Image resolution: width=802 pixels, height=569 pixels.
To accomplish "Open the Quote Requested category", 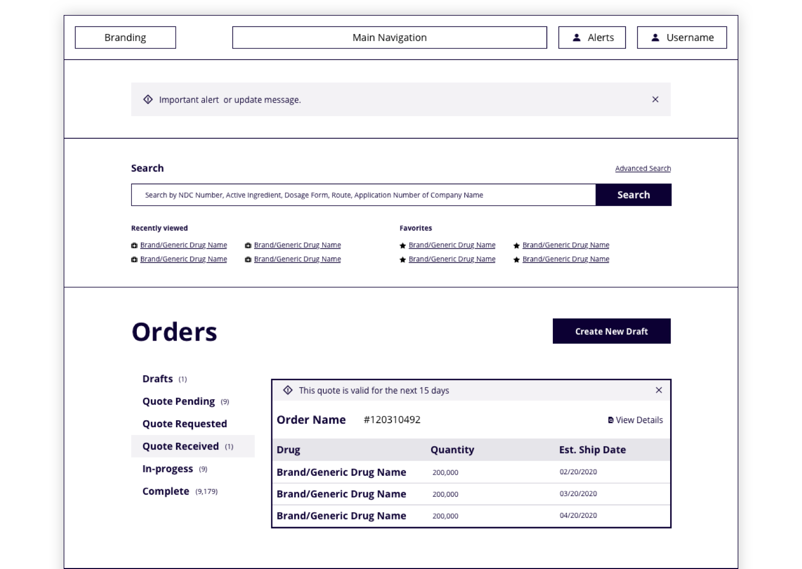I will pyautogui.click(x=184, y=424).
